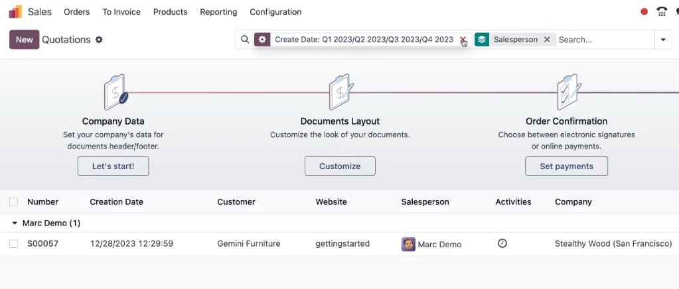Click the Order Confirmation heading
The width and height of the screenshot is (679, 289).
click(x=566, y=121)
